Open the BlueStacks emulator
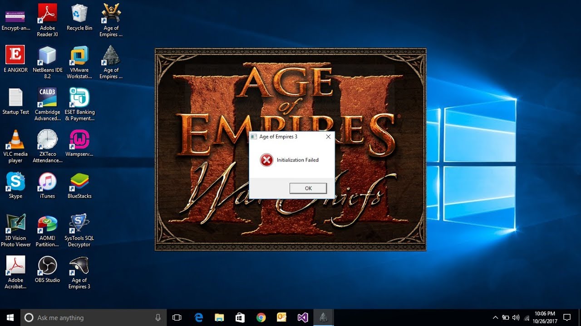This screenshot has height=326, width=581. (x=79, y=180)
